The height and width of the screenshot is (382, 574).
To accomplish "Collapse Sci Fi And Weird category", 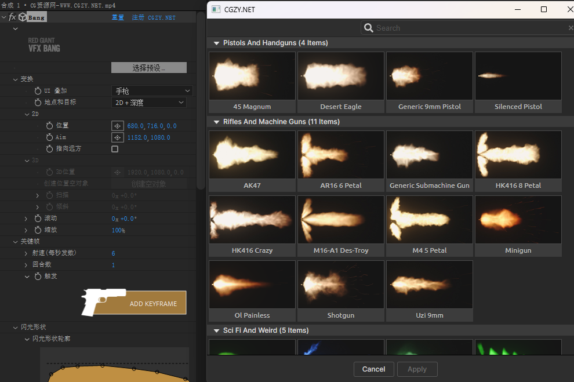I will pos(216,331).
